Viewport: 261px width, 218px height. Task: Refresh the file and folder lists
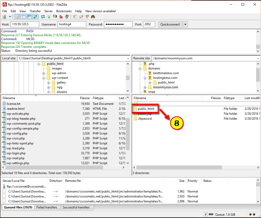tap(43, 17)
